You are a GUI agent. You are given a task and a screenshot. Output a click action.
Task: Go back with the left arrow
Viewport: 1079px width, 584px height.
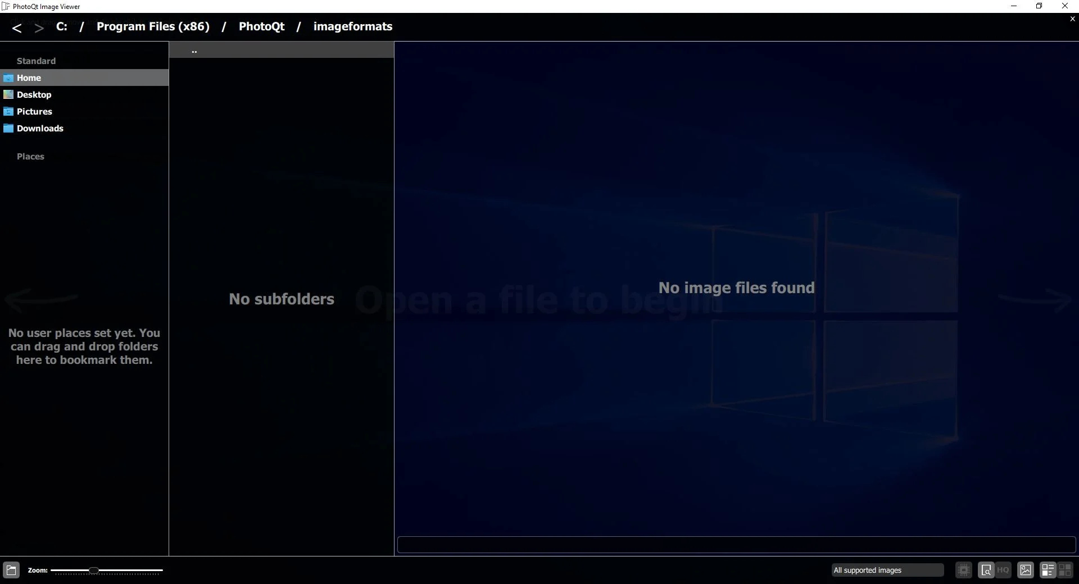point(17,28)
